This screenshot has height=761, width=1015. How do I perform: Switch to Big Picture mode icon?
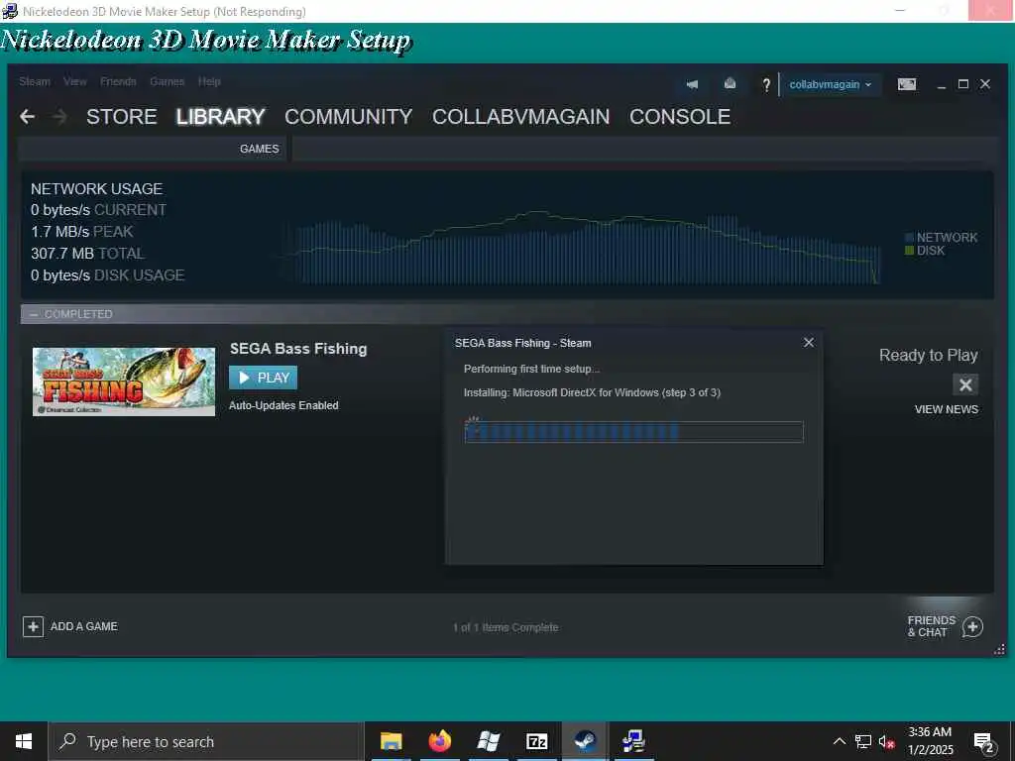point(907,84)
